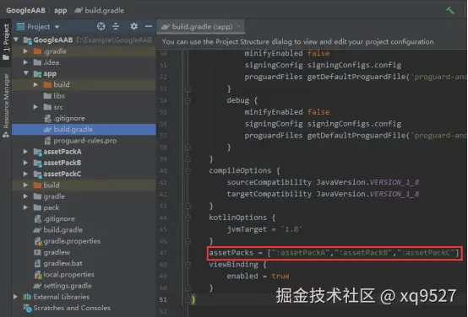Click GoogleAAB in the breadcrumb bar
The height and width of the screenshot is (317, 468).
pyautogui.click(x=25, y=10)
